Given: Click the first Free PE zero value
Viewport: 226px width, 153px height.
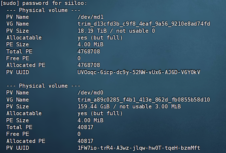Looking at the screenshot, I should pos(79,58).
